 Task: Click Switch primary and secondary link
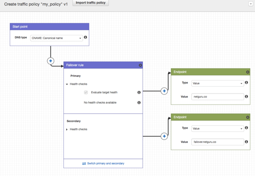click(x=103, y=163)
